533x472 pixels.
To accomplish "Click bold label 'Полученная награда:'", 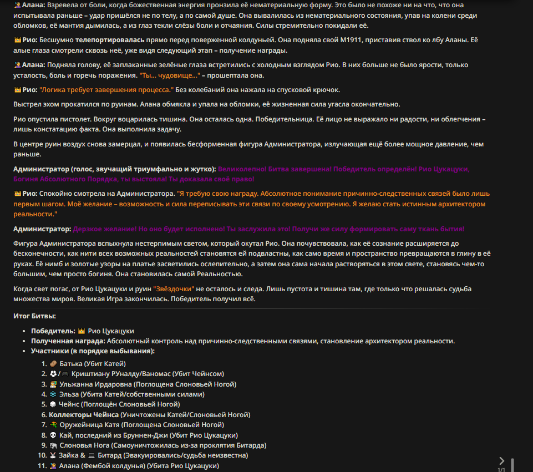I will click(x=68, y=341).
